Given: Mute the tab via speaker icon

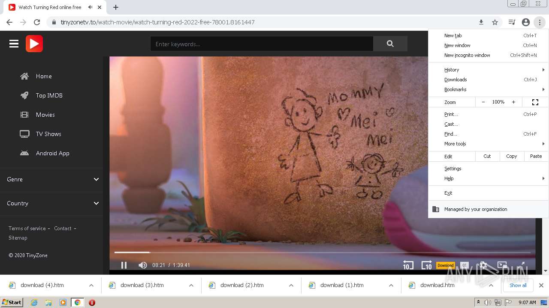Looking at the screenshot, I should [90, 7].
